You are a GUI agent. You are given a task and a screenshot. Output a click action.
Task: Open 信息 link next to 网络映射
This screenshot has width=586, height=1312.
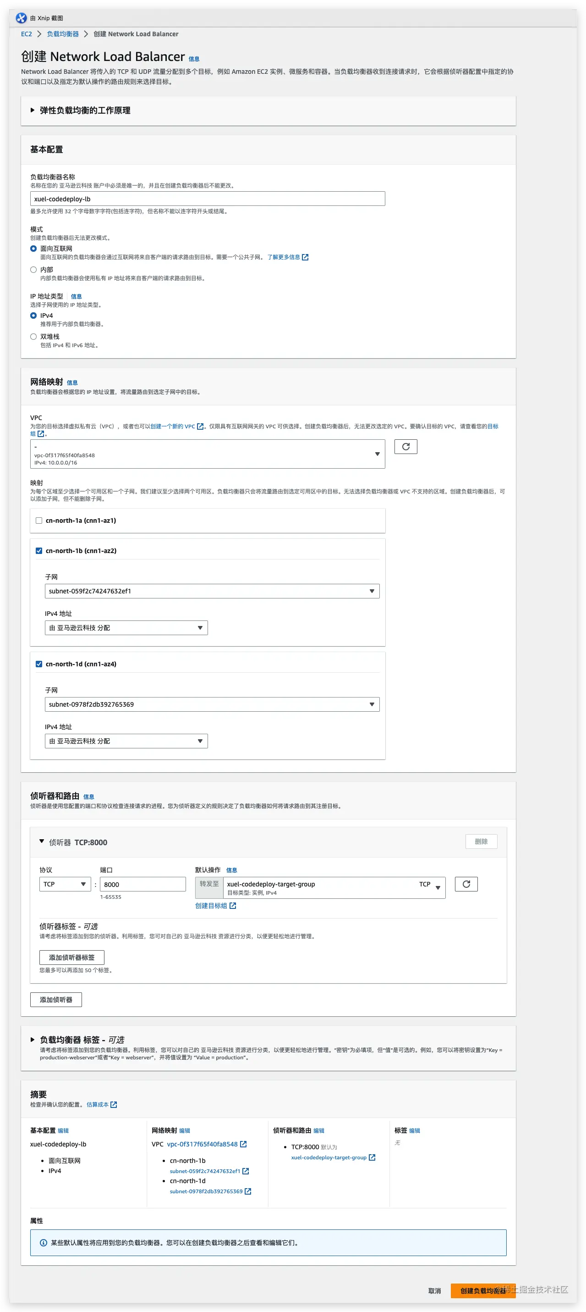pos(72,382)
